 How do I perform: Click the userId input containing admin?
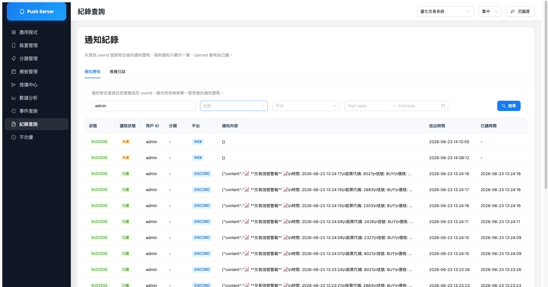[x=144, y=106]
